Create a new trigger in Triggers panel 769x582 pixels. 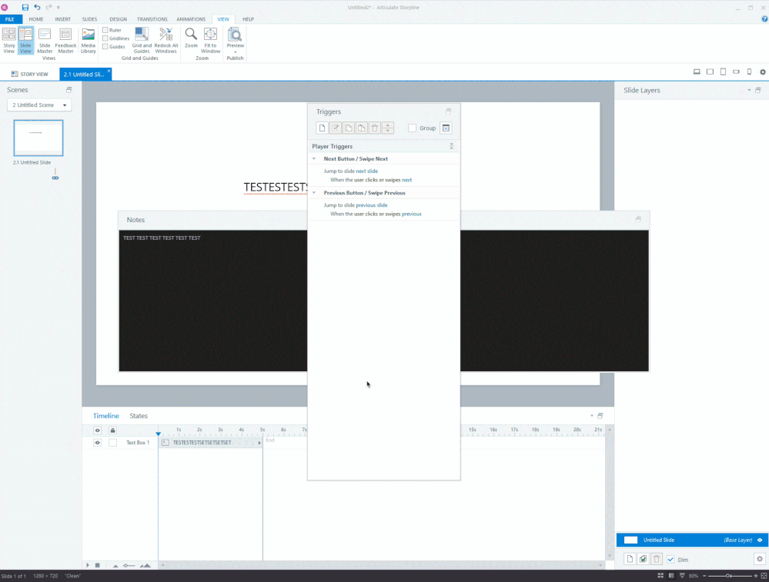[323, 128]
